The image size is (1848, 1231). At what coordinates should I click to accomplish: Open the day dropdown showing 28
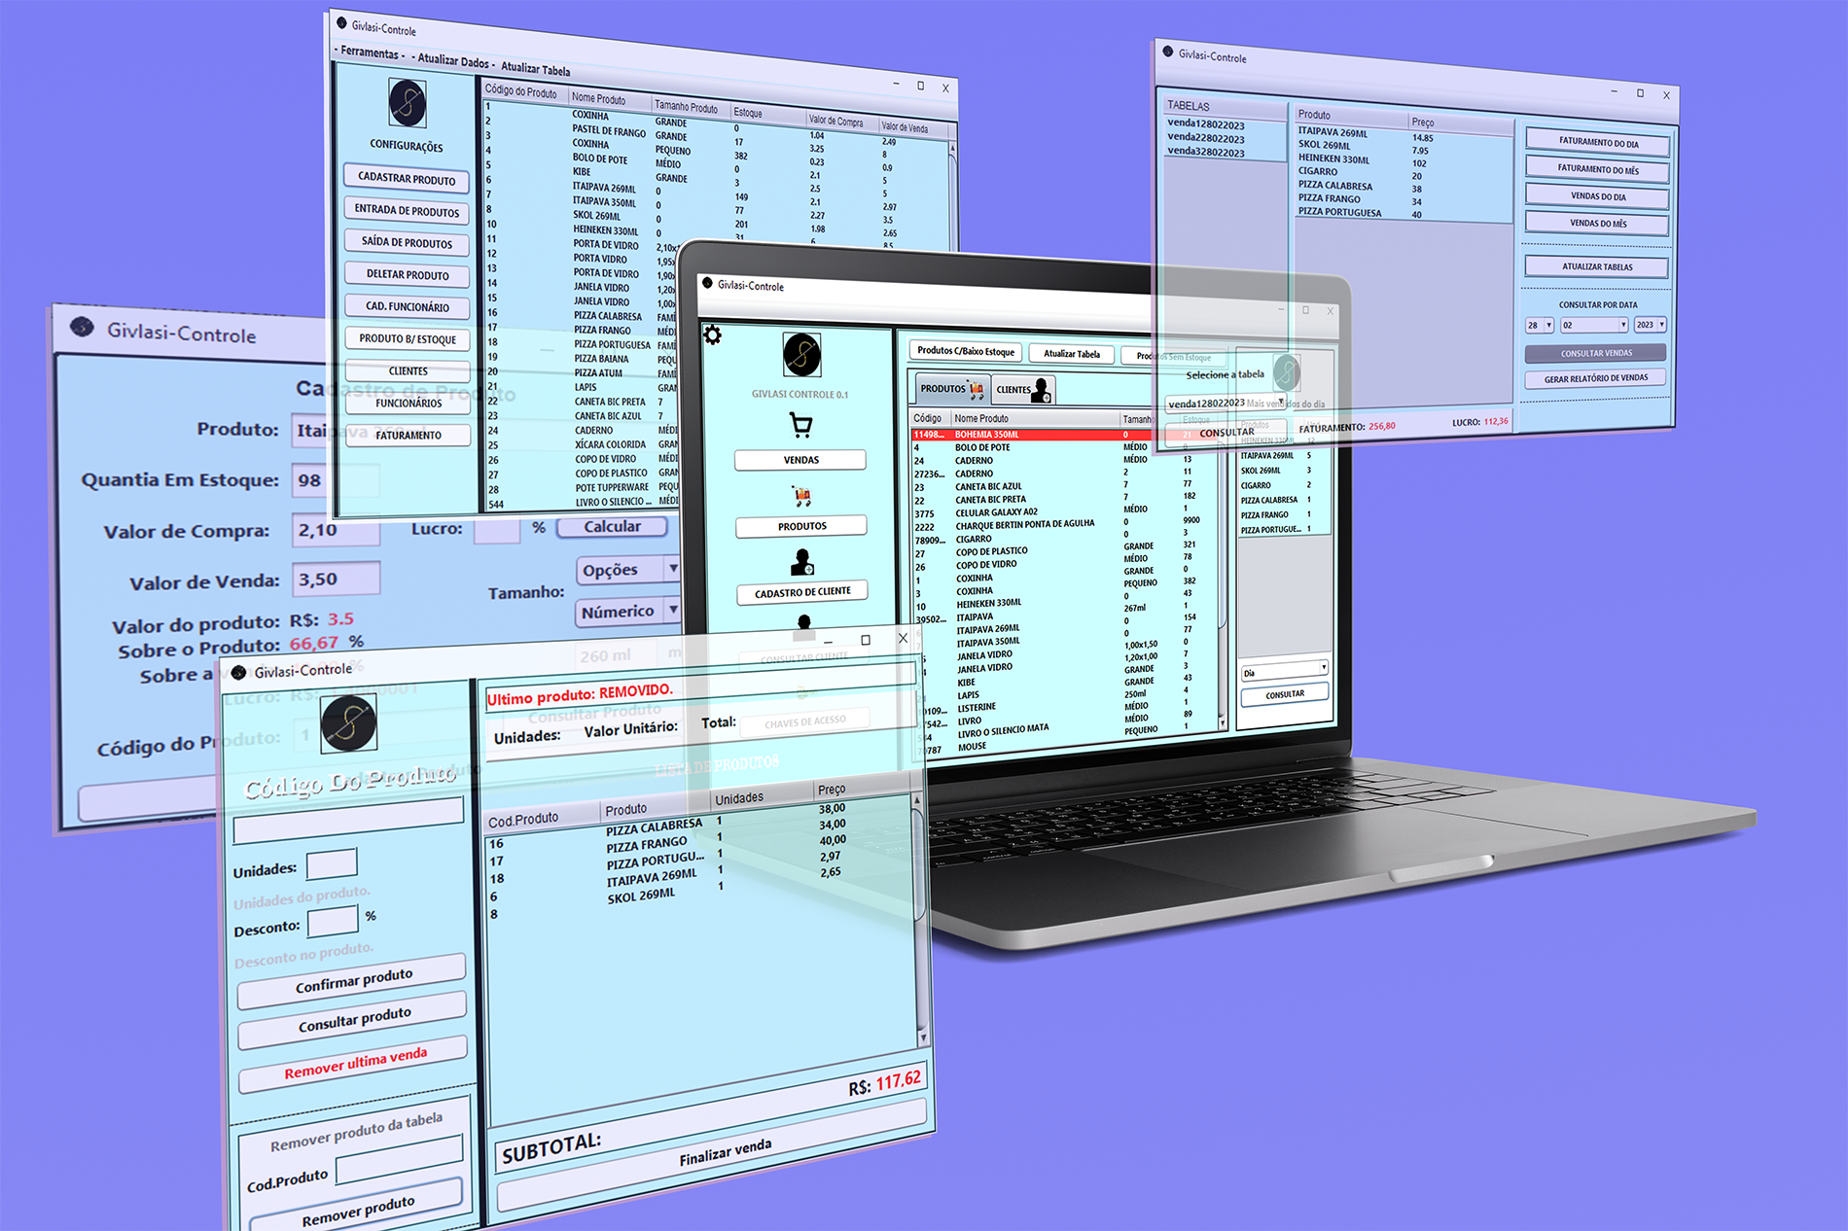pyautogui.click(x=1540, y=326)
